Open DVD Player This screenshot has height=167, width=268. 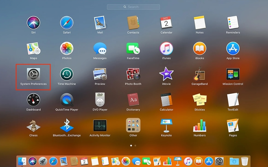coord(100,100)
